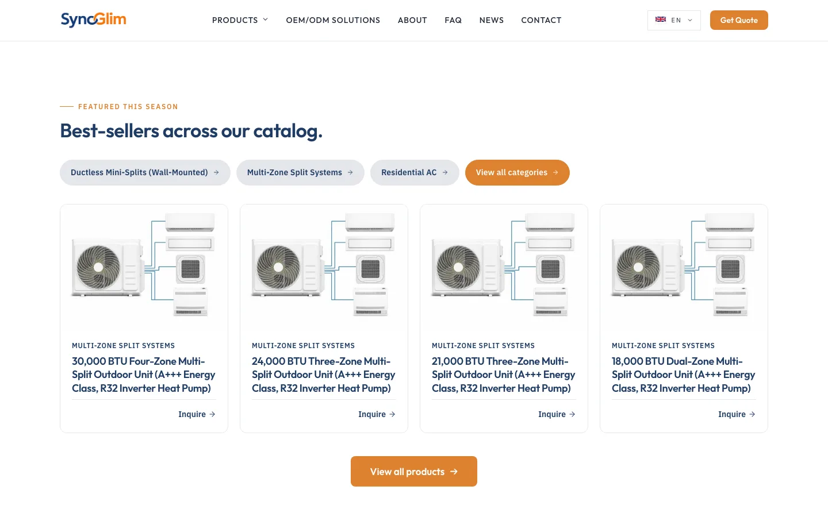Screen dimensions: 828x517
Task: Inquire about the 24,000 BTU Three-Zone unit
Action: 377,414
